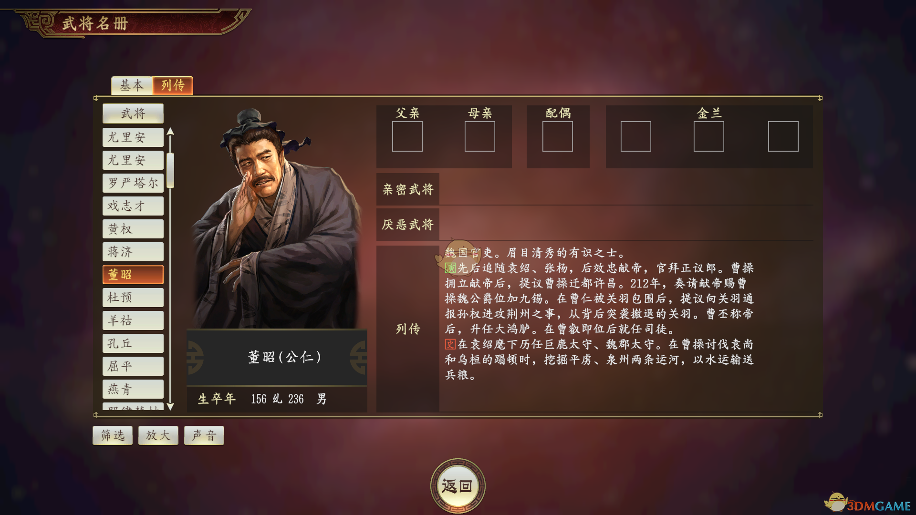Click the down arrow of officer list

[x=170, y=406]
